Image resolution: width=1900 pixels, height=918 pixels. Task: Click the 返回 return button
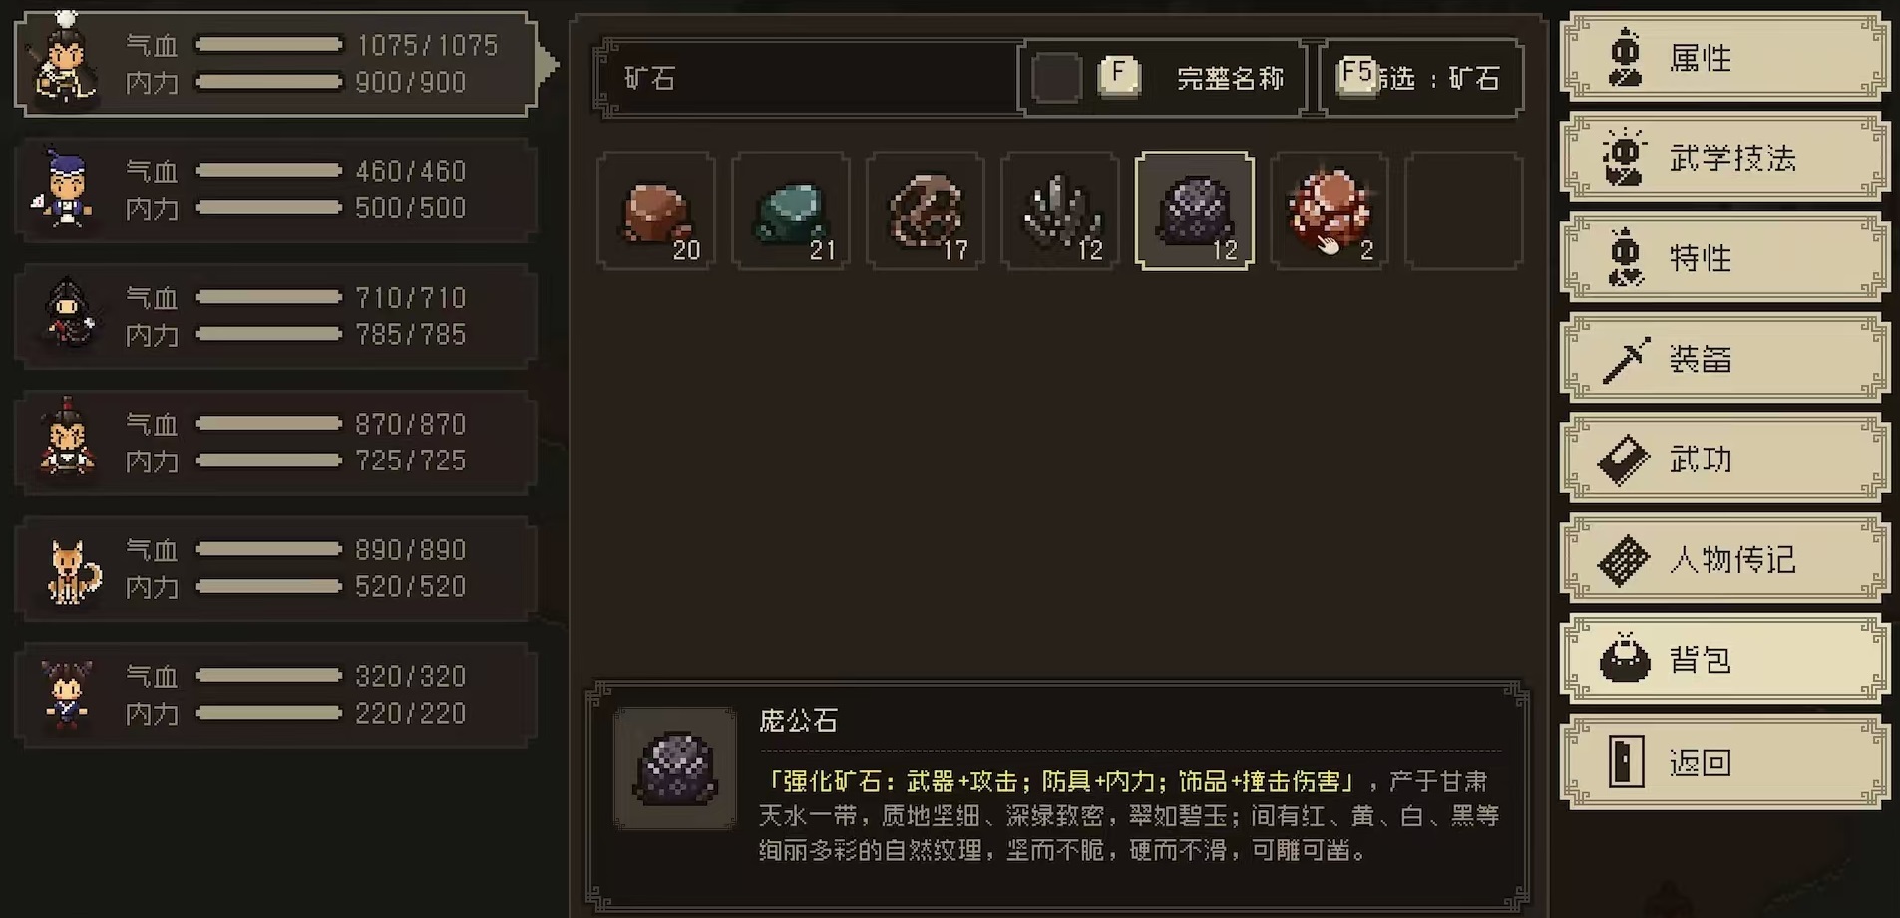[x=1724, y=762]
